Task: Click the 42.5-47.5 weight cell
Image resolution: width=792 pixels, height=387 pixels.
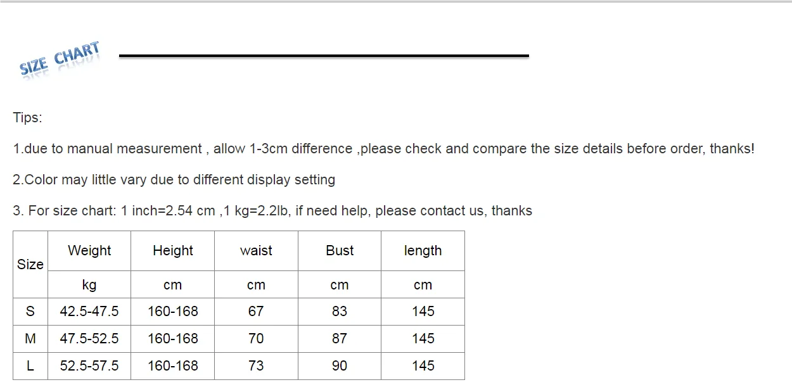Action: point(89,312)
